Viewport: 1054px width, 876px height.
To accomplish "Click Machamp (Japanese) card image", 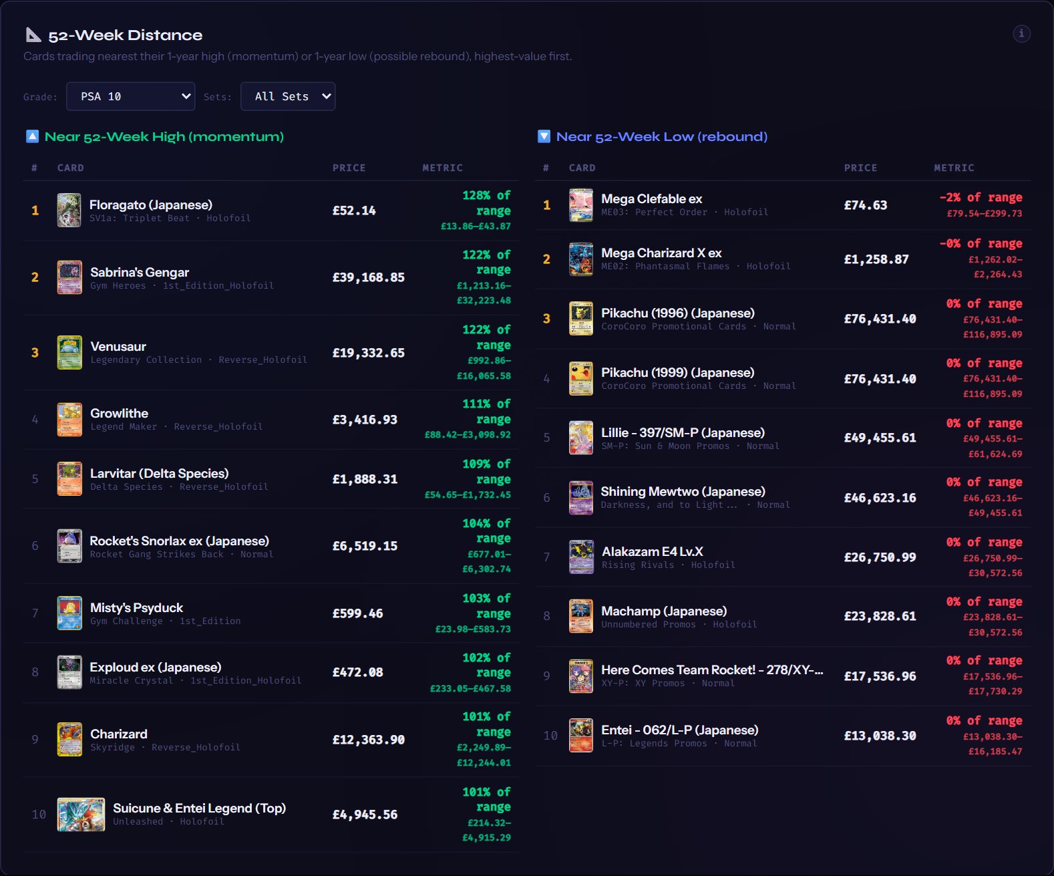I will 581,616.
